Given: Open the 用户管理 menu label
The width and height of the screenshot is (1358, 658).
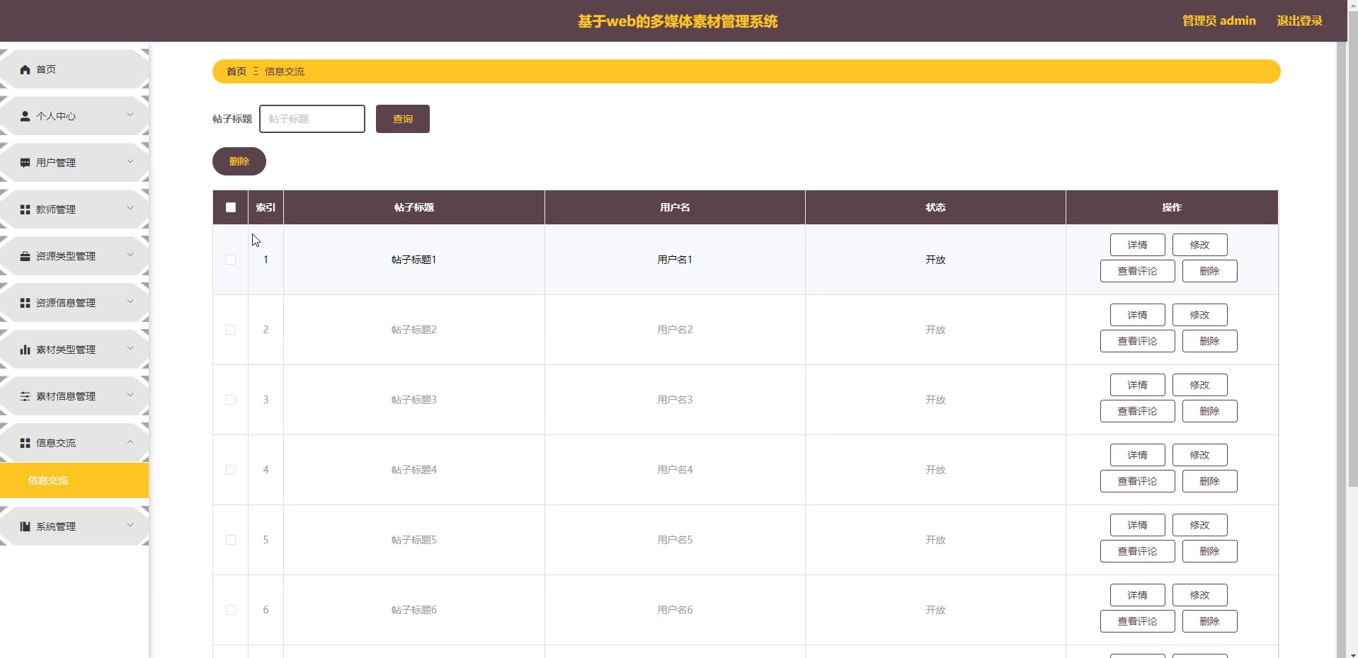Looking at the screenshot, I should coord(56,163).
